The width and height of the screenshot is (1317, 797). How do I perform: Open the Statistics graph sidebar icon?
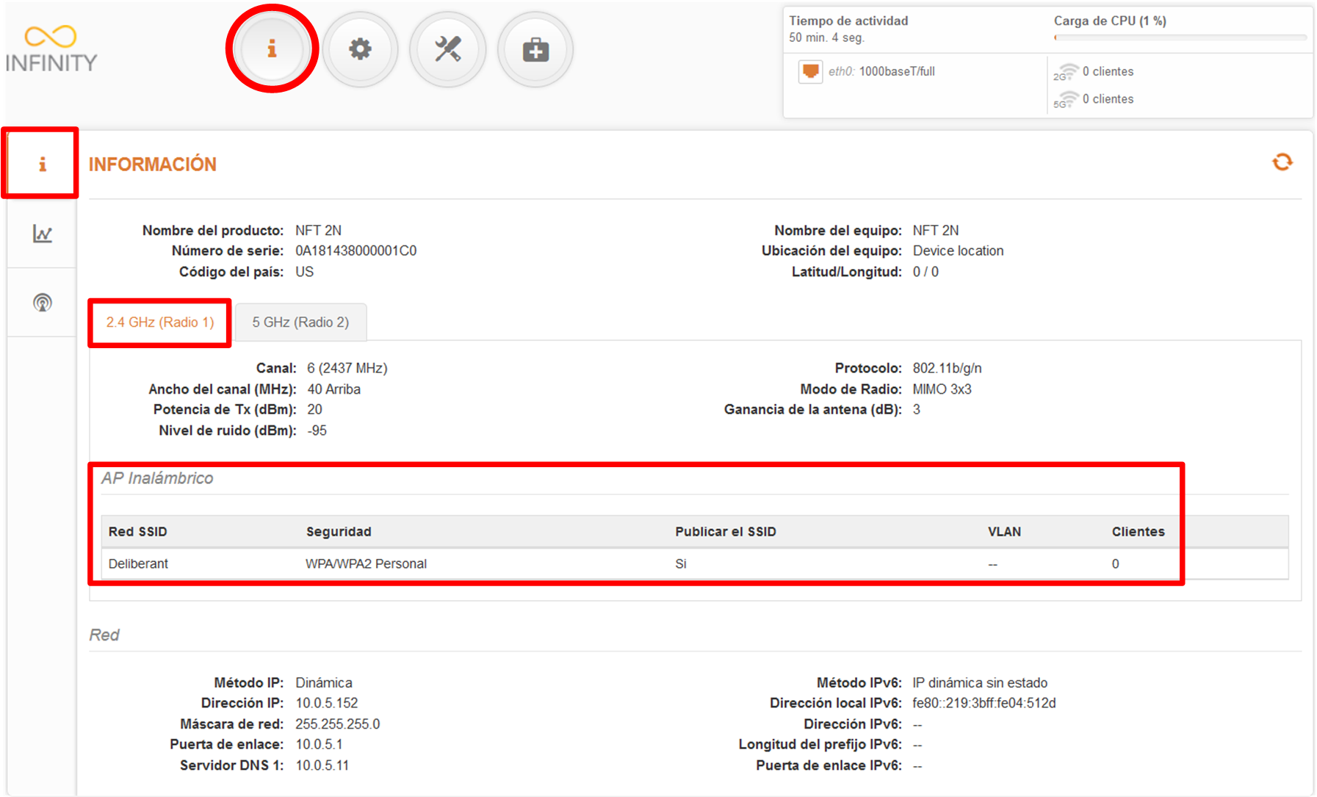click(42, 234)
